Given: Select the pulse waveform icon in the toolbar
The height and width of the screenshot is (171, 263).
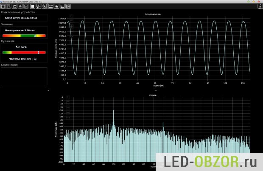Looking at the screenshot, I should click(39, 6).
